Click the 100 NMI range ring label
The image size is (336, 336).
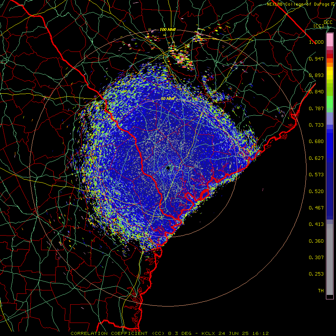168,29
